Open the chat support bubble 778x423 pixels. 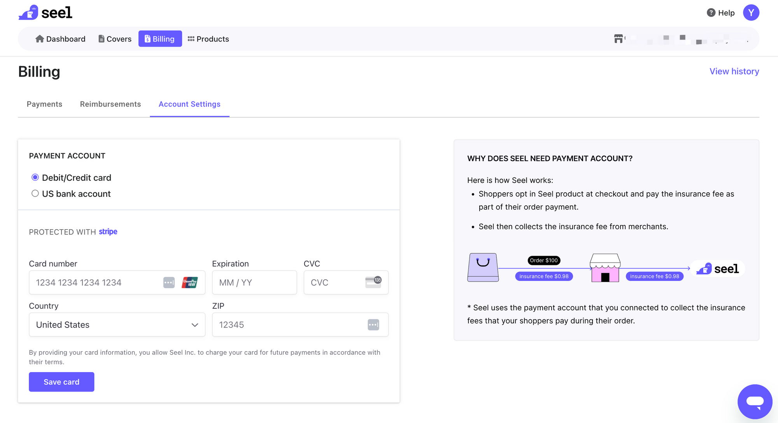(x=755, y=401)
